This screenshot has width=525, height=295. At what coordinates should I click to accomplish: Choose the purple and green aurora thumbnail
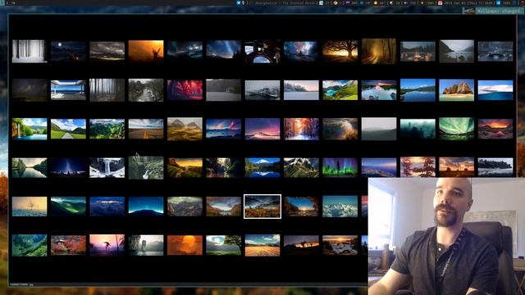340,167
